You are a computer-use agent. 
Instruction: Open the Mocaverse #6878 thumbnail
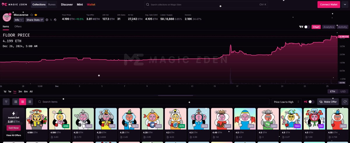point(129,119)
